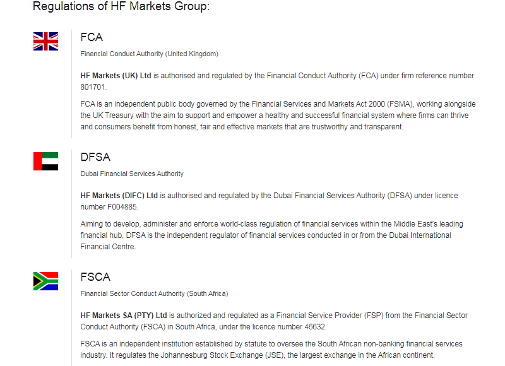This screenshot has height=366, width=505.
Task: Click the United Kingdom flag icon
Action: click(x=45, y=41)
